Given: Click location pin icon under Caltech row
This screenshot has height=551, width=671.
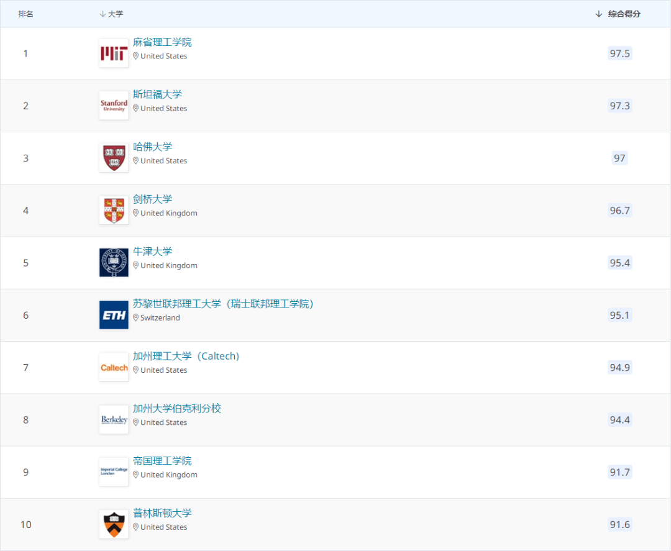Looking at the screenshot, I should 135,370.
